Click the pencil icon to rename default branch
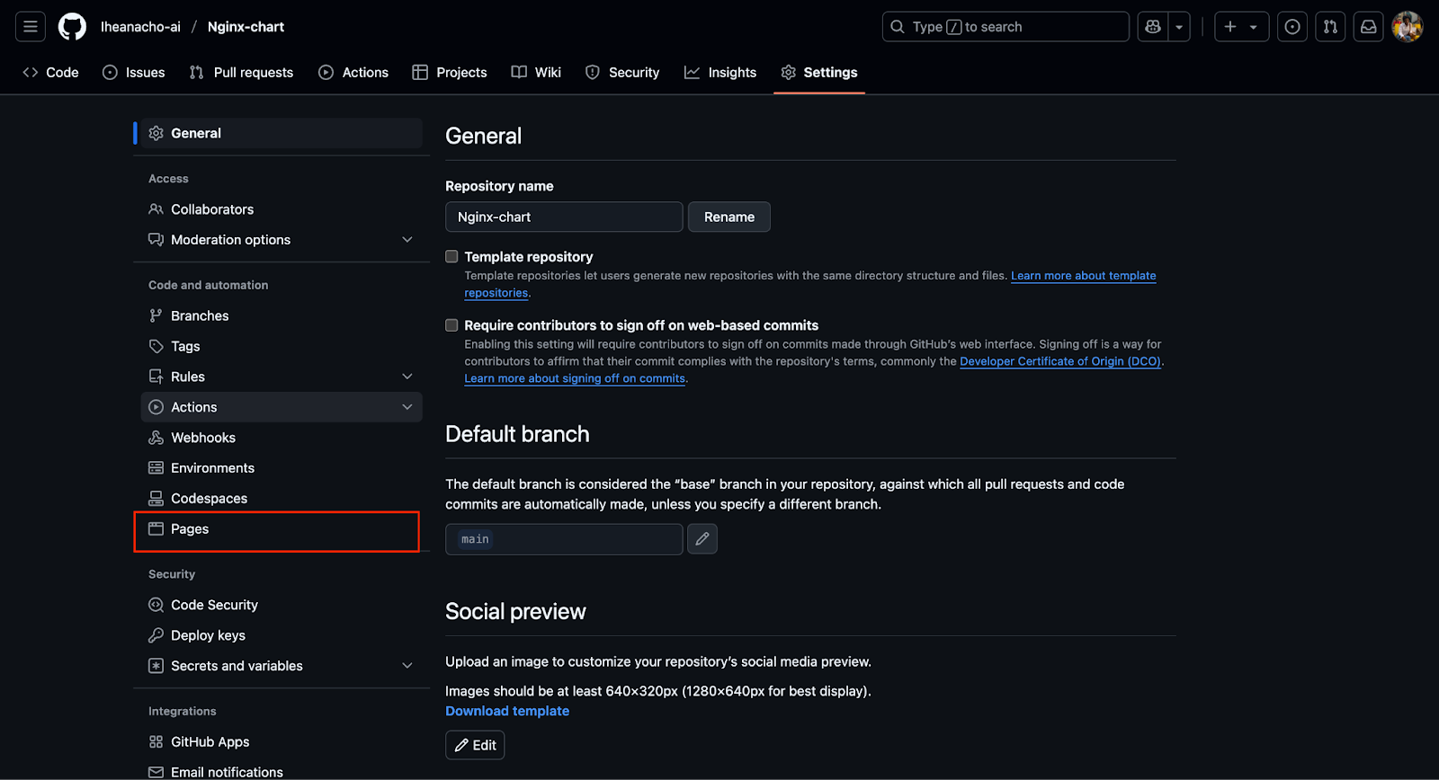Screen dimensions: 1439x780 point(702,539)
